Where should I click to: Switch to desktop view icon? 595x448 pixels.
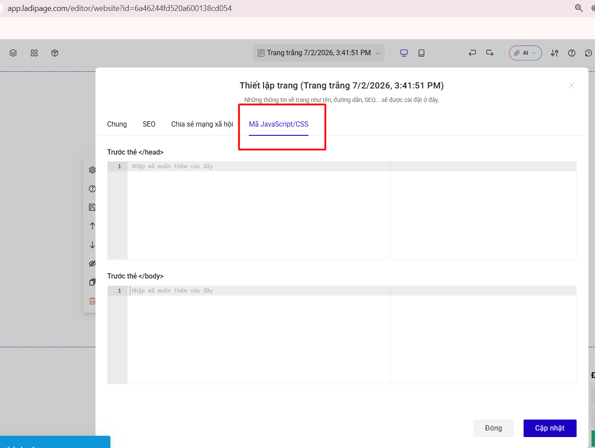click(404, 53)
